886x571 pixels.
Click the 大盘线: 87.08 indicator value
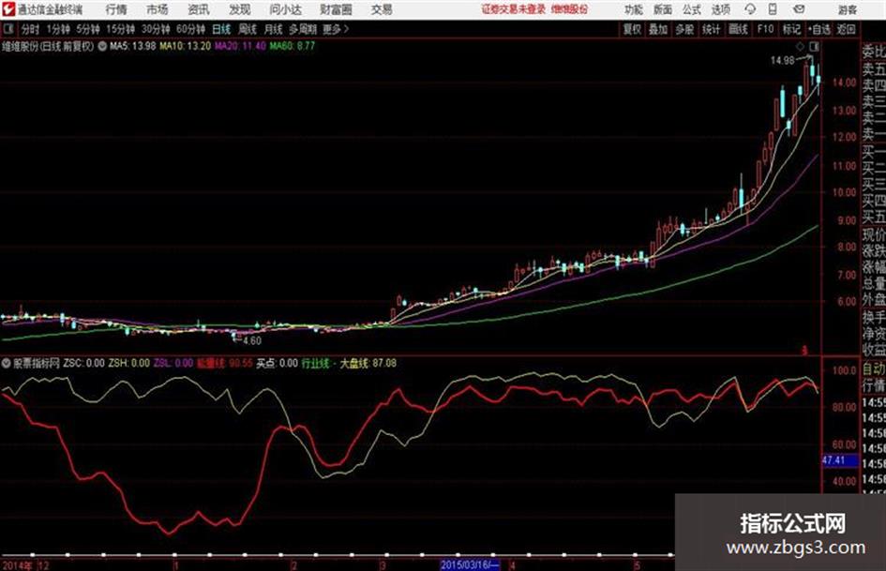point(368,363)
